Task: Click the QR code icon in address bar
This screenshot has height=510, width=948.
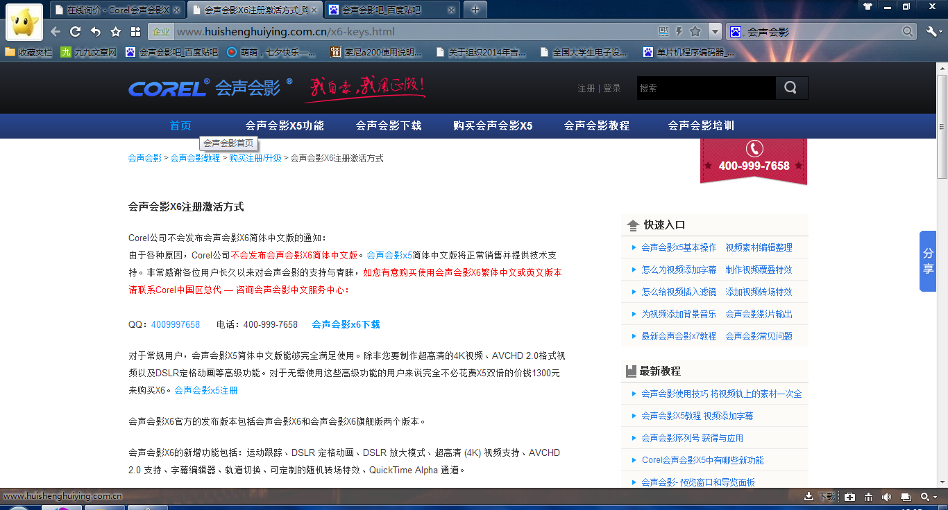Action: tap(663, 31)
